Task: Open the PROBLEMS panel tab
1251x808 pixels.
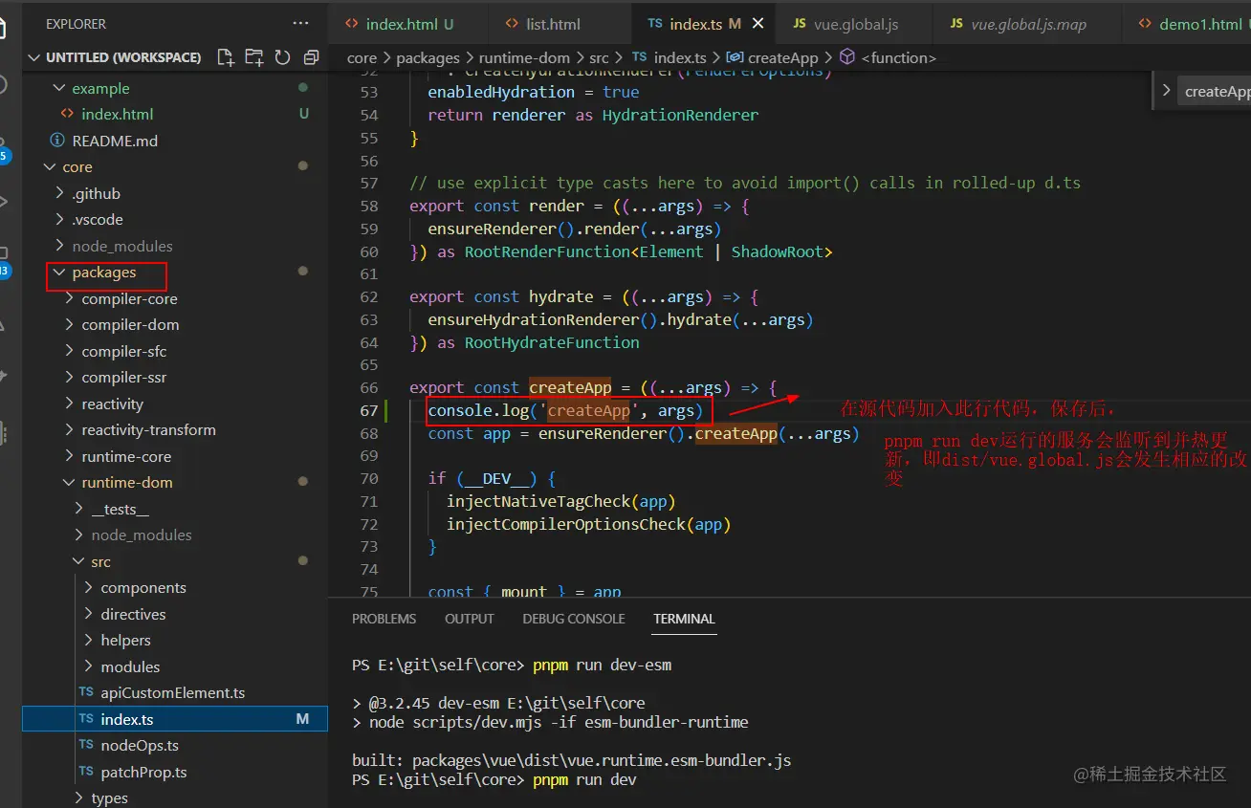Action: [x=384, y=619]
